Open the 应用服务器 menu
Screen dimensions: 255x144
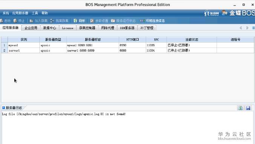20,13
